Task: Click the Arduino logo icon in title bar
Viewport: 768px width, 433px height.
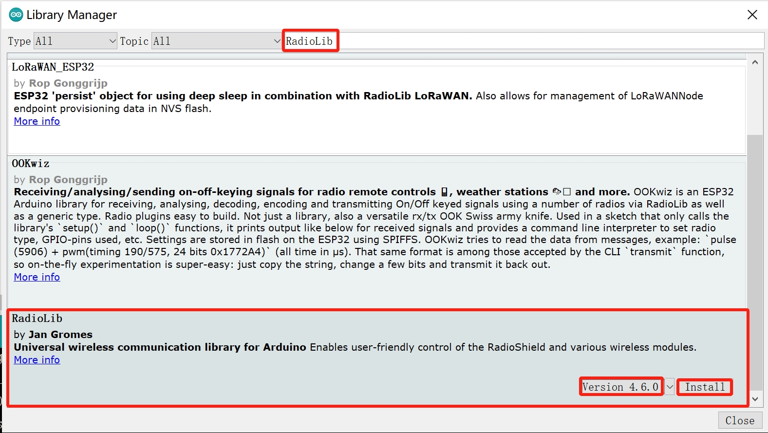Action: coord(16,15)
